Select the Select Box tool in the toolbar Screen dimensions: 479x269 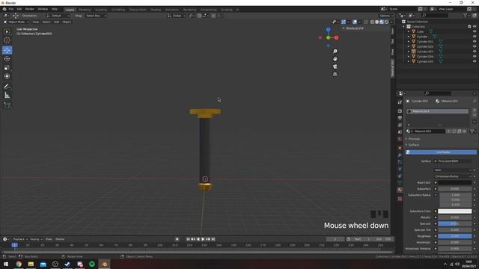[7, 31]
